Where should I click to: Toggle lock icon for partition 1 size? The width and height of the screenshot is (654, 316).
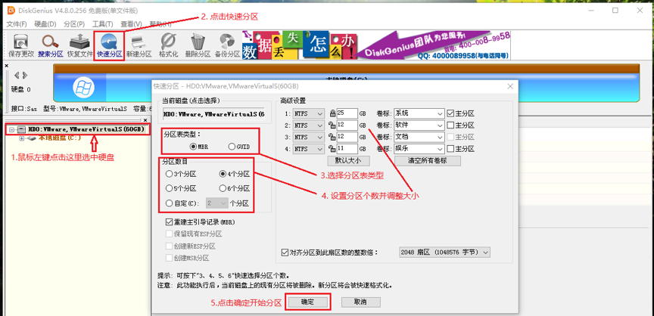click(332, 113)
